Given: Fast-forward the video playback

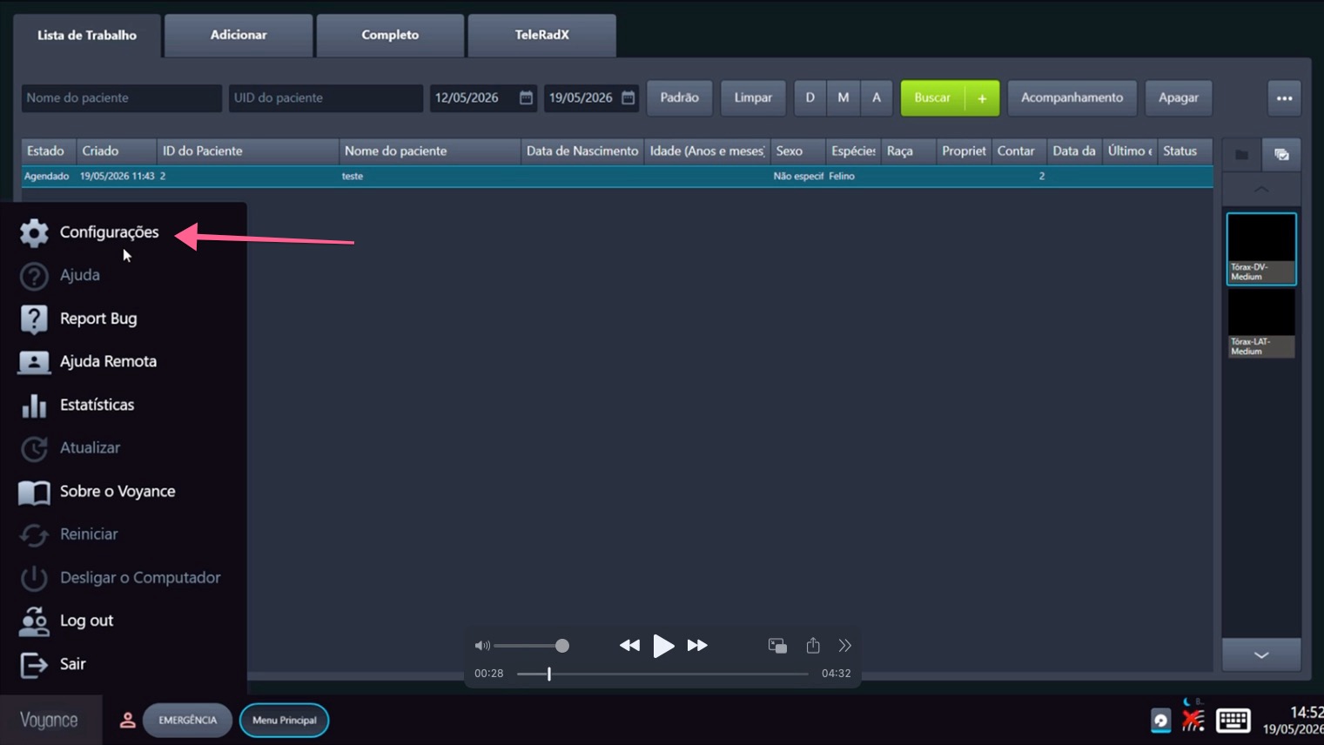Looking at the screenshot, I should [697, 646].
